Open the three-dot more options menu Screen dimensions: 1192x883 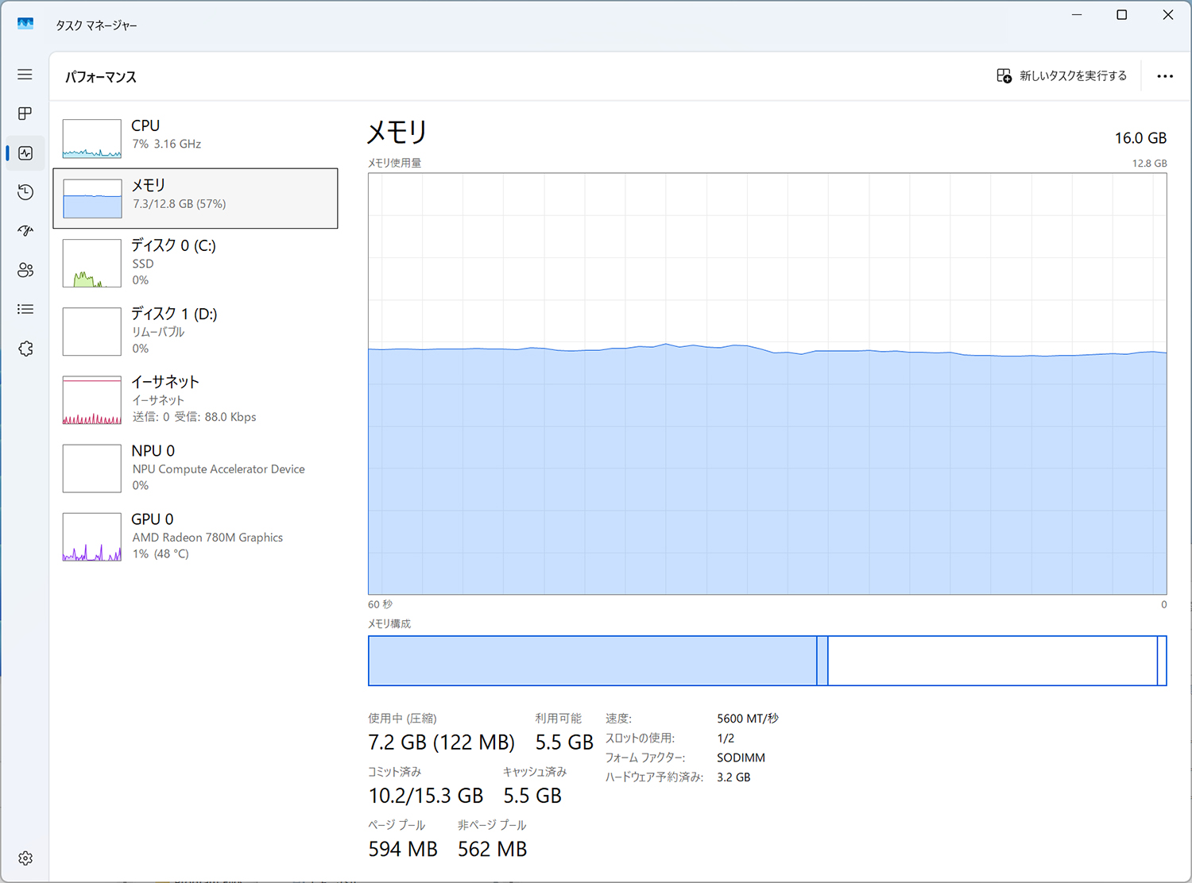click(x=1165, y=76)
